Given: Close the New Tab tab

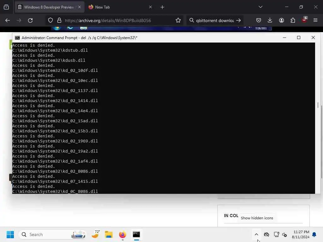Looking at the screenshot, I should pyautogui.click(x=150, y=7).
